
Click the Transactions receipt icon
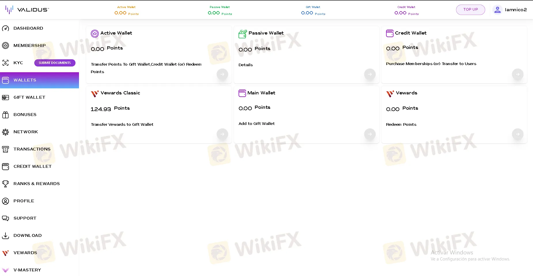[x=5, y=149]
